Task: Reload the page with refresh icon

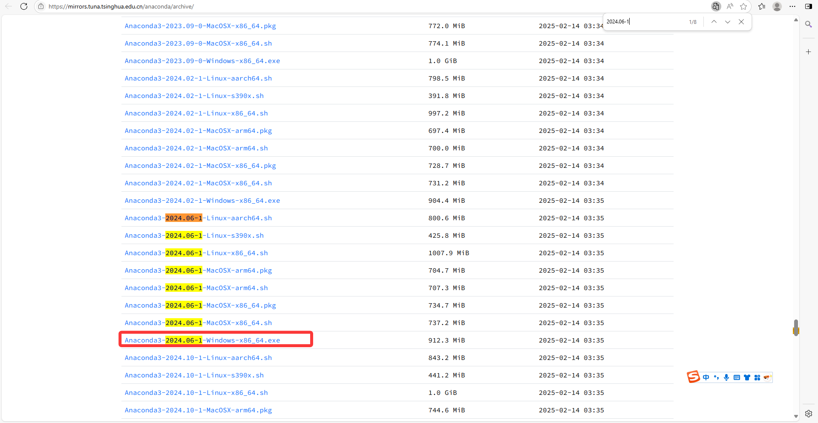Action: tap(24, 6)
